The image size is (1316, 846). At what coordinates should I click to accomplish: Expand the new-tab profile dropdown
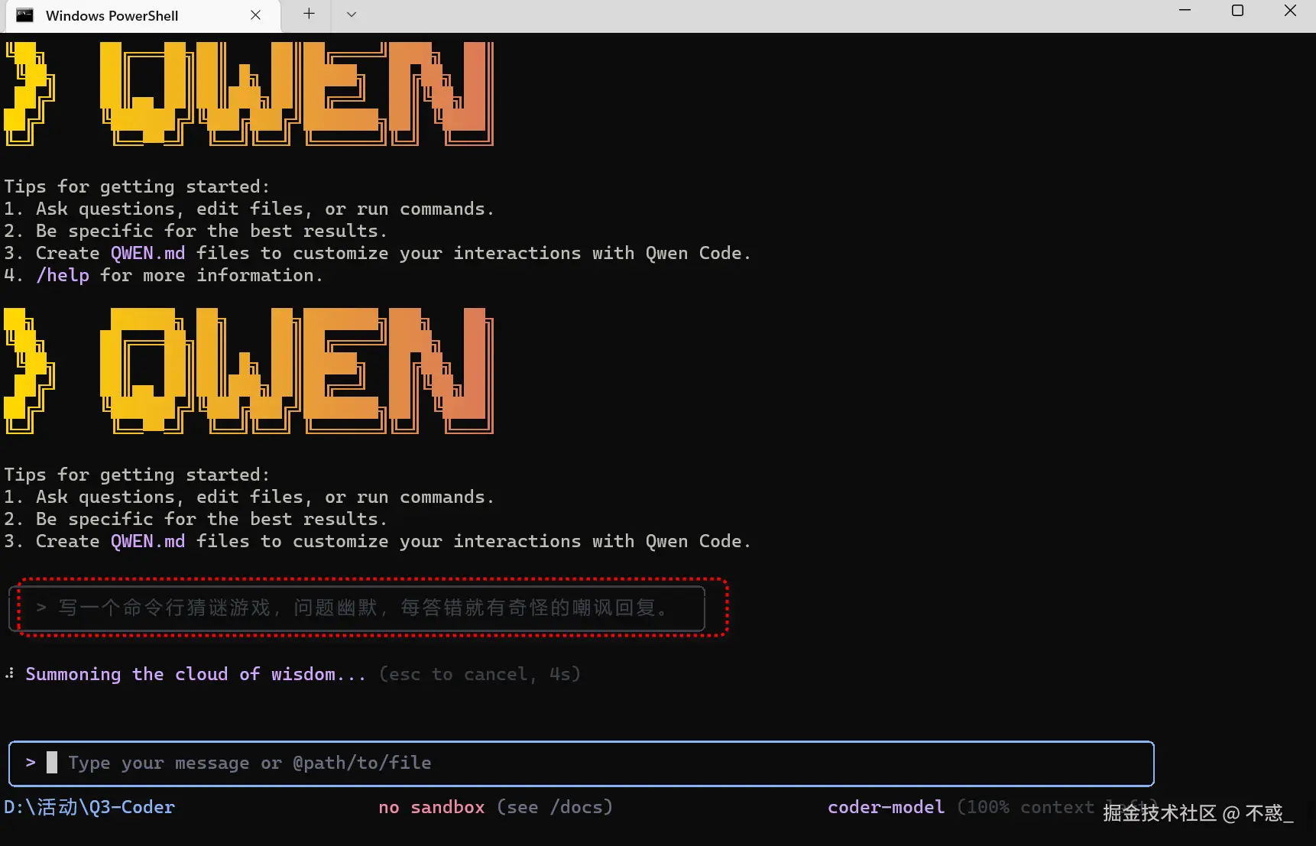352,14
